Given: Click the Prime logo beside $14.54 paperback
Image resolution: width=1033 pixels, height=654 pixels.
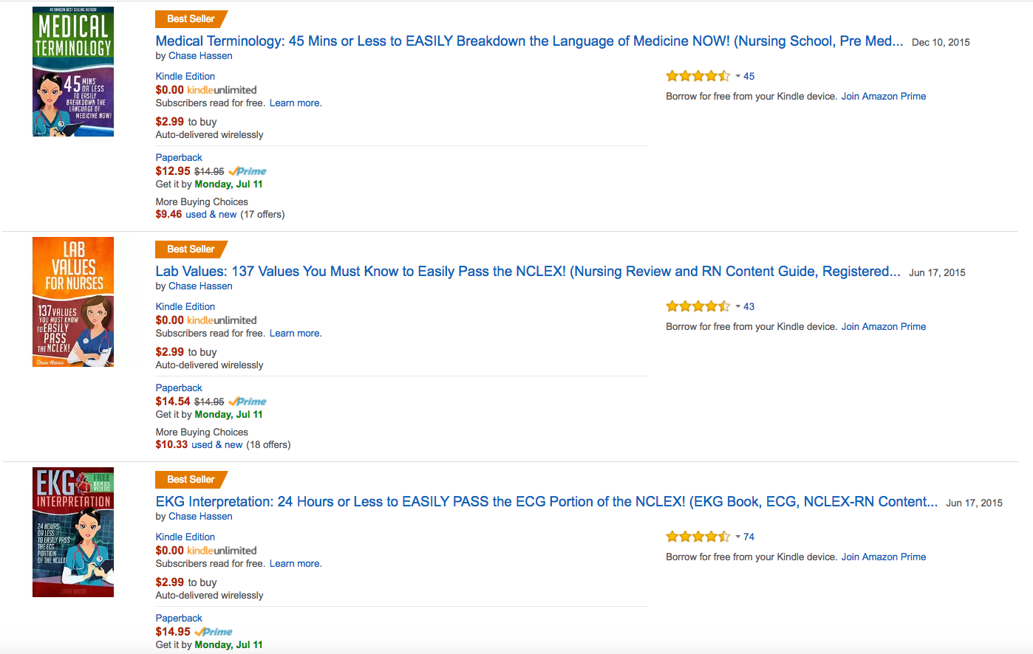Looking at the screenshot, I should click(248, 402).
